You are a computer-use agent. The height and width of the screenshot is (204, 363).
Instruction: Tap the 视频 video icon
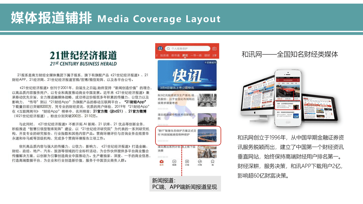tap(174, 162)
